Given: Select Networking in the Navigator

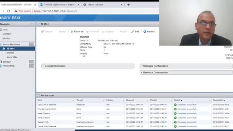Looking at the screenshot, I should tap(8, 66).
